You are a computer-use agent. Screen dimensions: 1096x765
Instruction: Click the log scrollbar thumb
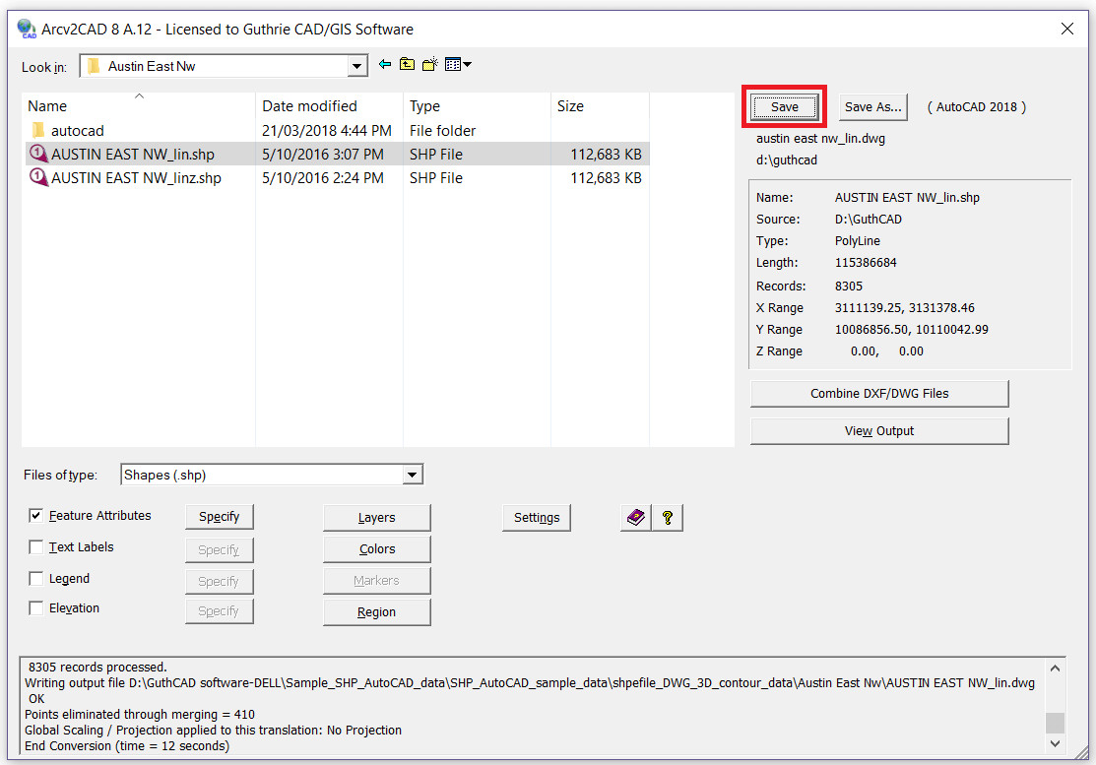[x=1055, y=723]
